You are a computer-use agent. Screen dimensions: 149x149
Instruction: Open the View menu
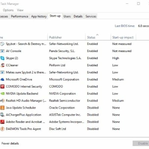pyautogui.click(x=20, y=10)
